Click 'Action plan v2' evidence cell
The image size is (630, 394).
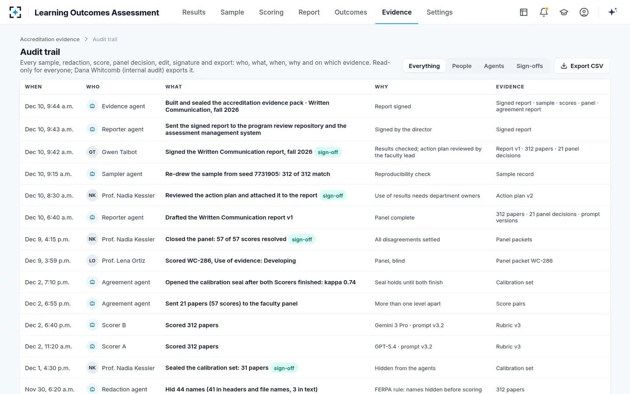coord(514,196)
